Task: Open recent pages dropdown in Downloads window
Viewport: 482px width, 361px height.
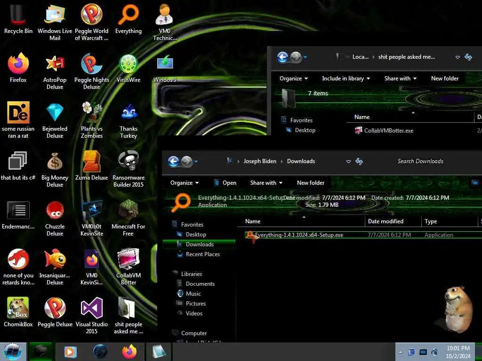Action: coord(196,161)
